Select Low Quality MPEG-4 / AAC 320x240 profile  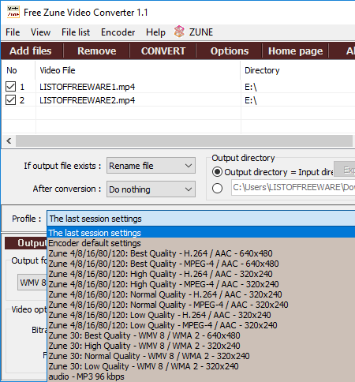[x=201, y=325]
